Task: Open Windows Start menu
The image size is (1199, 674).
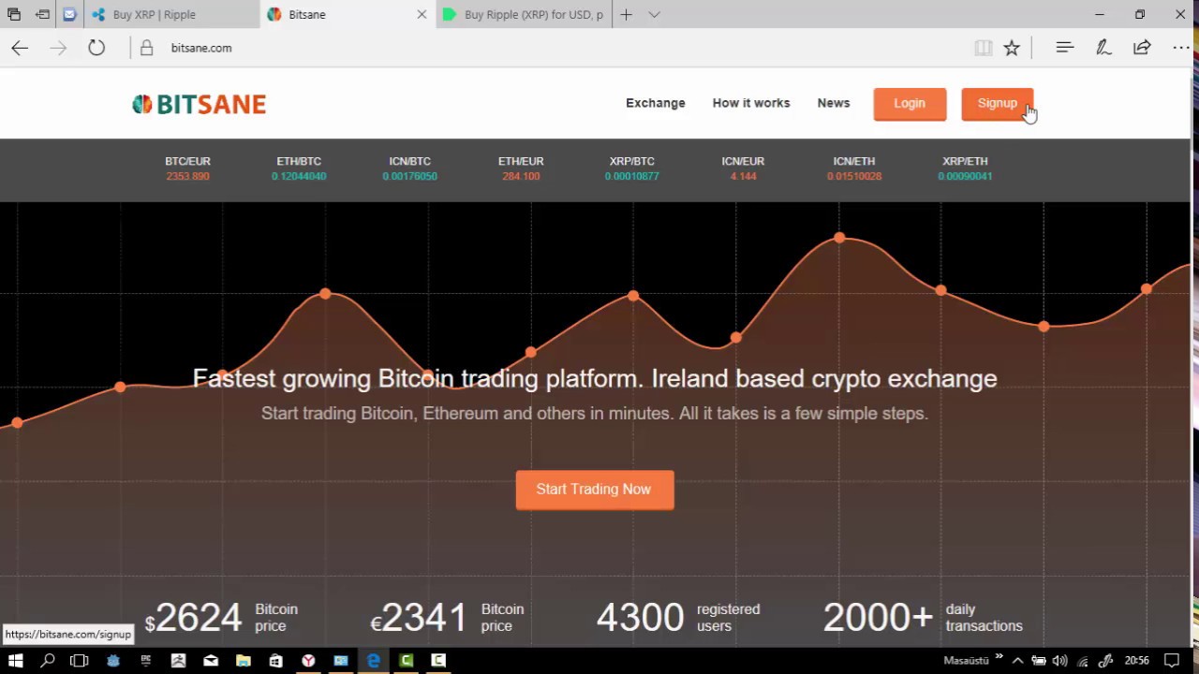Action: coord(15,660)
